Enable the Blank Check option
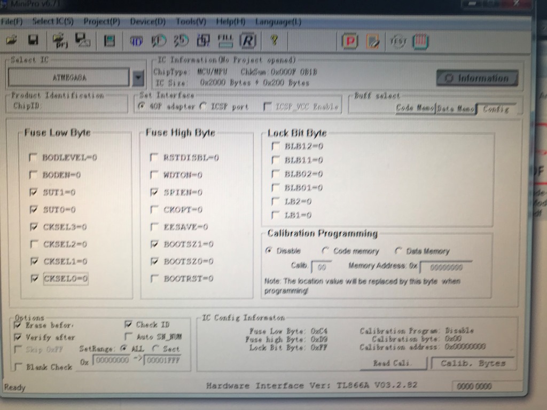Screen dimensions: 547x410 click(18, 367)
